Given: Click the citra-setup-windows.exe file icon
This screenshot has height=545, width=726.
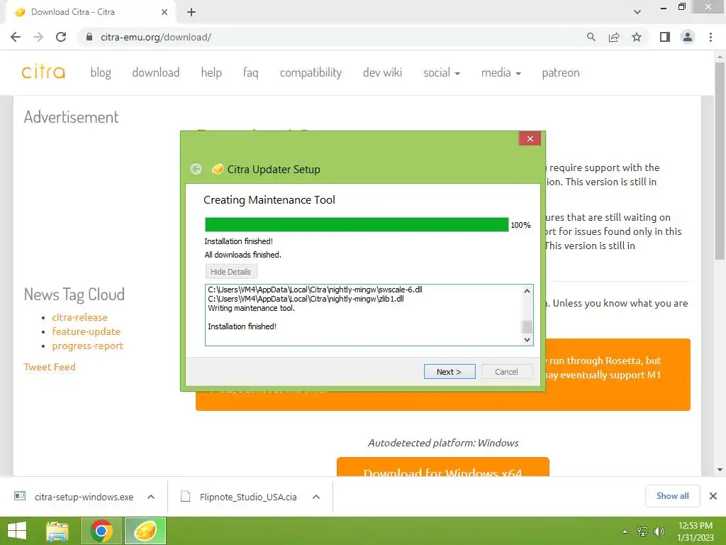Looking at the screenshot, I should coord(20,496).
